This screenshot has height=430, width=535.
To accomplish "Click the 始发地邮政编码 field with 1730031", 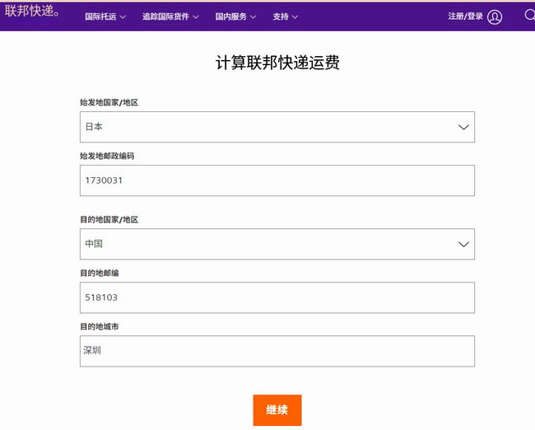I will click(x=277, y=180).
